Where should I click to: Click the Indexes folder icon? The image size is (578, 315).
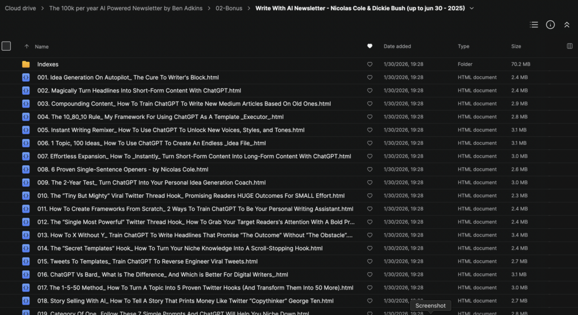click(x=26, y=64)
